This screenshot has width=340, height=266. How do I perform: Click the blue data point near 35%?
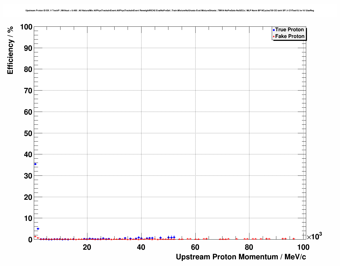[x=35, y=164]
